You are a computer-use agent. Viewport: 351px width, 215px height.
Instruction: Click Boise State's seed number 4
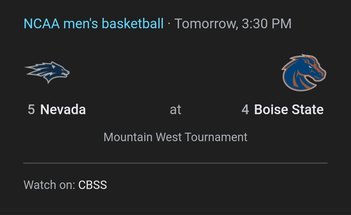coord(245,110)
